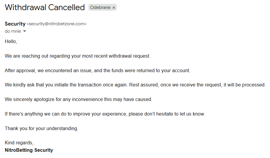Click the security@nitrobetzone.com sender address
The width and height of the screenshot is (270, 158).
click(57, 24)
